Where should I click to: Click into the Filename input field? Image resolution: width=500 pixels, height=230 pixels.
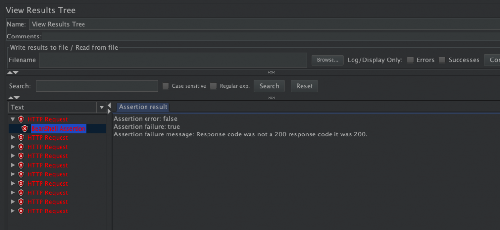pos(172,60)
